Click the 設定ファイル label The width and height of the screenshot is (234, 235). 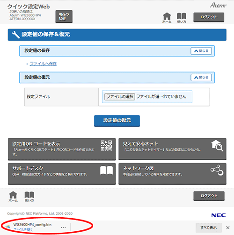click(x=38, y=97)
